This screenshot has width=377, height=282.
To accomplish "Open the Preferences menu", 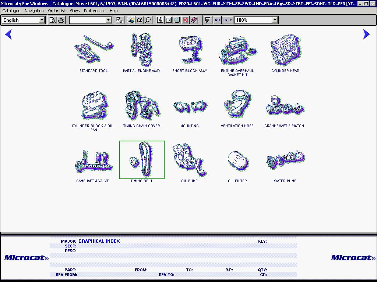I will (x=95, y=11).
